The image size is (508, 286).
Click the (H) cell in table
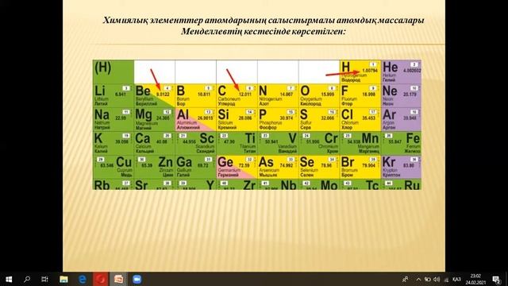[x=114, y=71]
